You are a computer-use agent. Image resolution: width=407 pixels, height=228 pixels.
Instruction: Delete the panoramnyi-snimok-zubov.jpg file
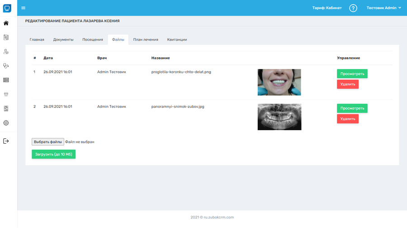pyautogui.click(x=347, y=119)
